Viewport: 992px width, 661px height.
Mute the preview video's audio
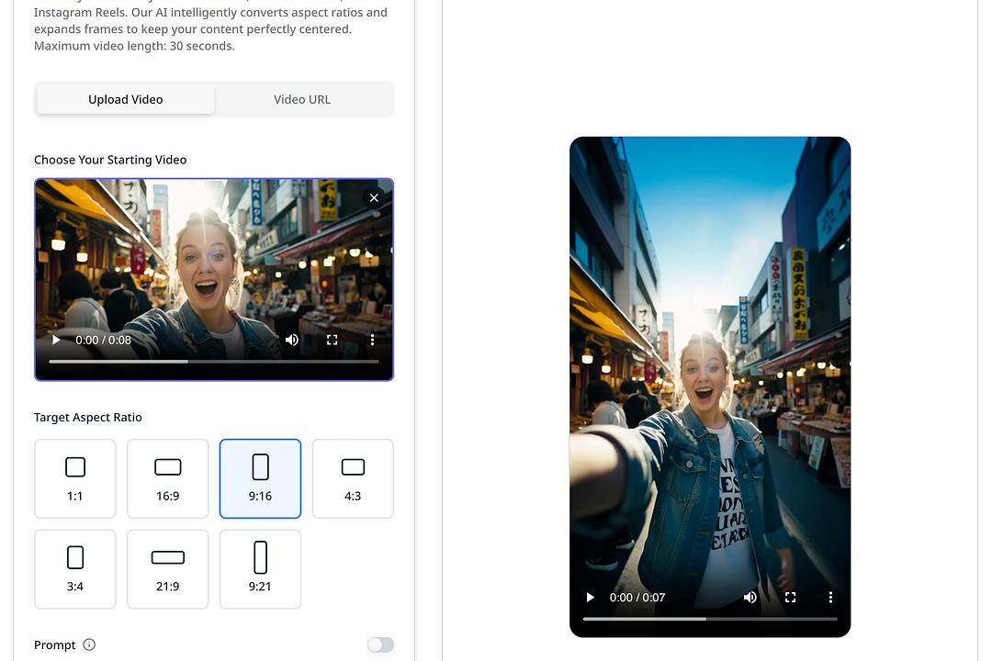tap(750, 597)
